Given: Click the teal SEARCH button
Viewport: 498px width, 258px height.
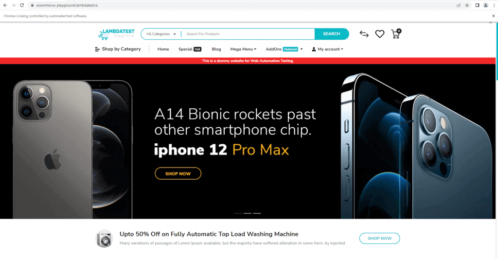Looking at the screenshot, I should pos(332,34).
